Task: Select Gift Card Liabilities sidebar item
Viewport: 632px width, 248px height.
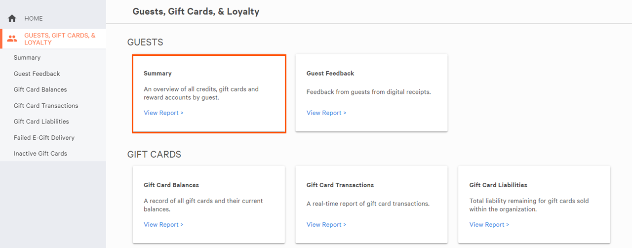Action: click(x=41, y=122)
